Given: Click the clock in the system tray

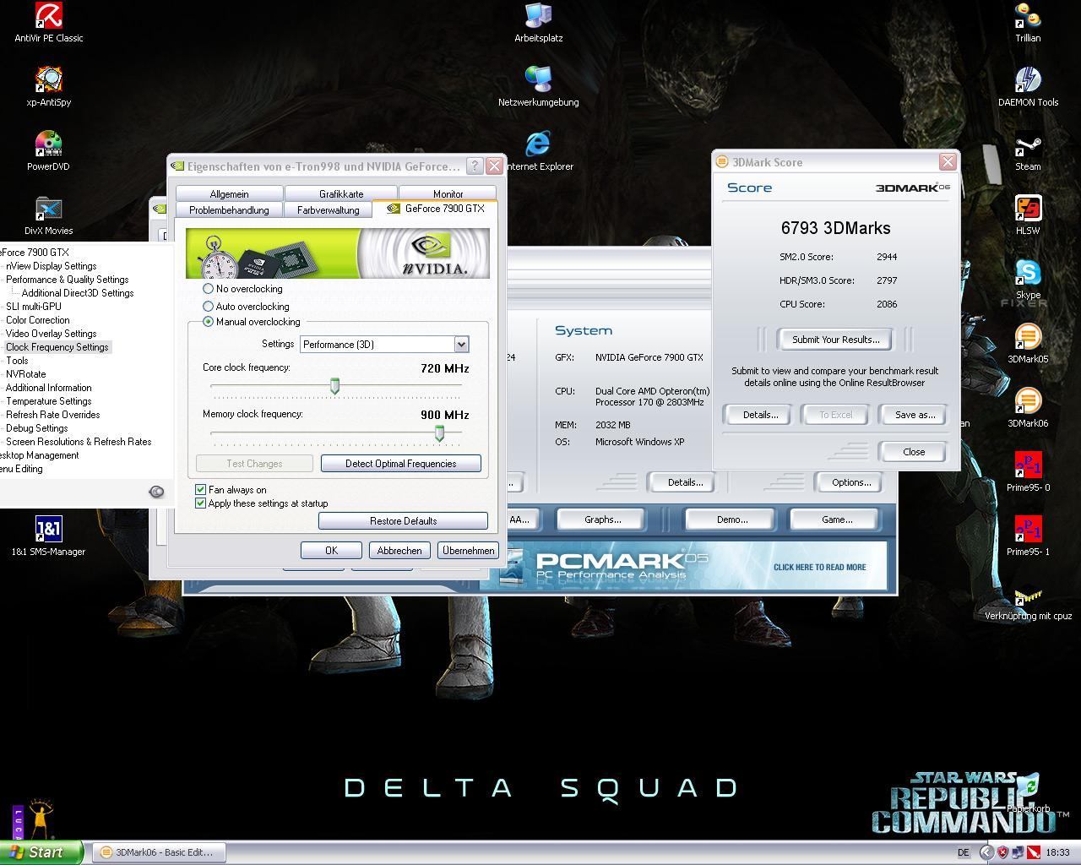Looking at the screenshot, I should click(1057, 852).
